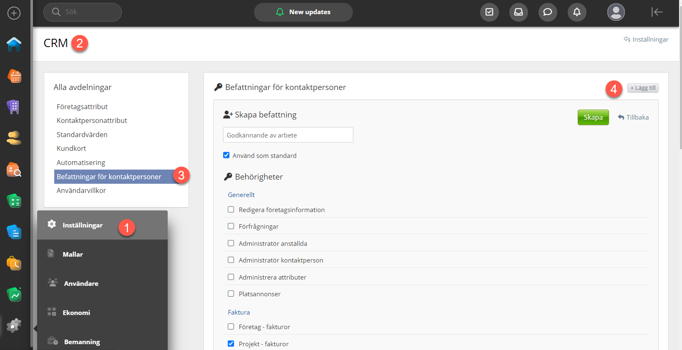This screenshot has height=350, width=682.
Task: Click the '+ Lägg till' button
Action: (x=643, y=88)
